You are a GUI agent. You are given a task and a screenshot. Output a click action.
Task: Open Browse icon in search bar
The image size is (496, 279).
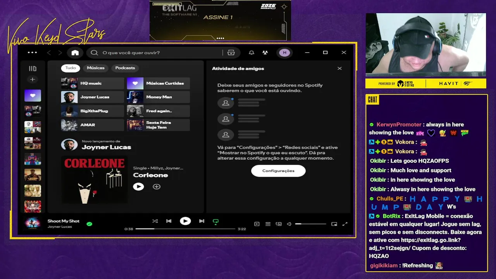[x=231, y=53]
